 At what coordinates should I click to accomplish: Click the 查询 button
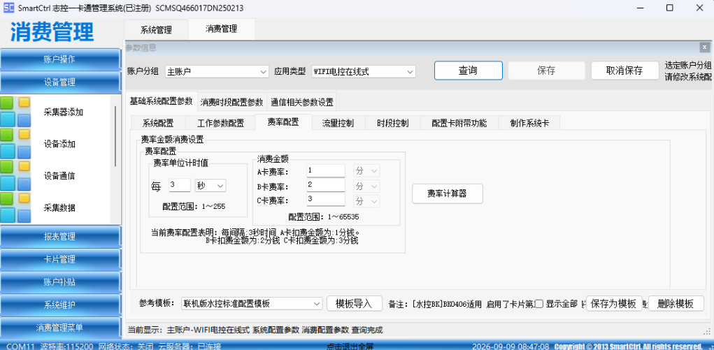tap(468, 71)
